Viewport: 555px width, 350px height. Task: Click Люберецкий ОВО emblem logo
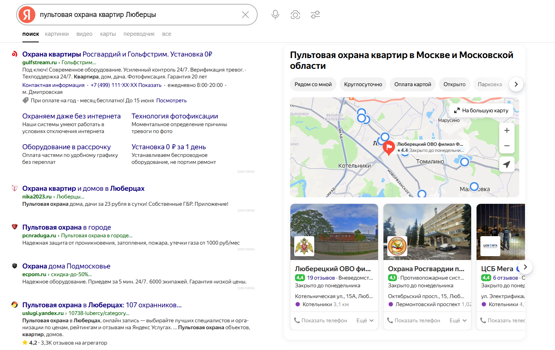304,246
